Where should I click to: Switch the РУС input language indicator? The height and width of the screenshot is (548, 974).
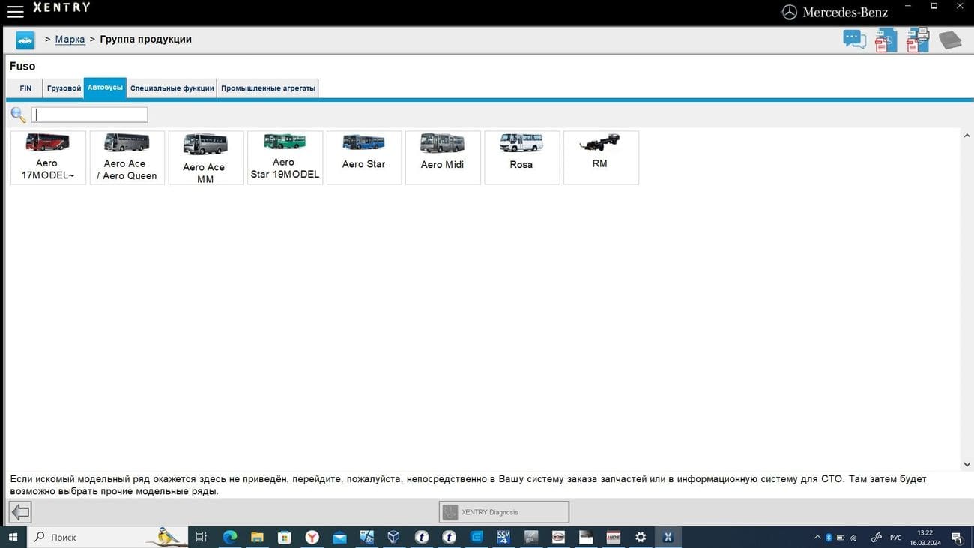point(896,538)
